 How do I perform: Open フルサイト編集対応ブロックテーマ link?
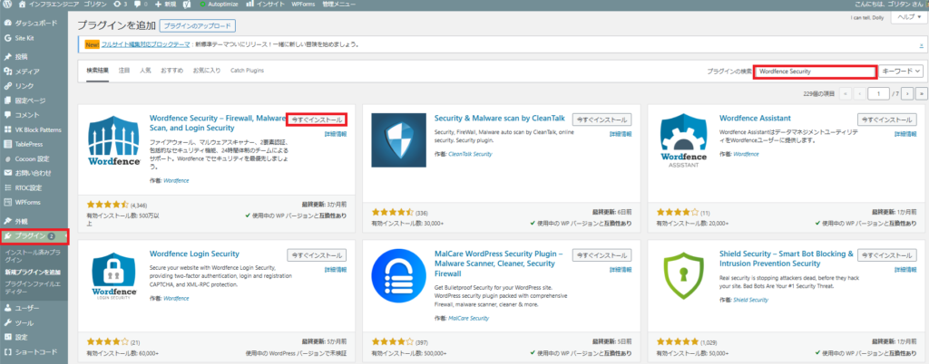pos(145,44)
